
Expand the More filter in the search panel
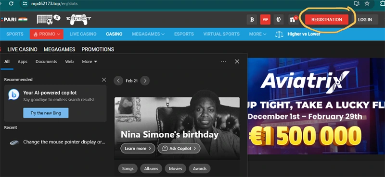[x=90, y=62]
